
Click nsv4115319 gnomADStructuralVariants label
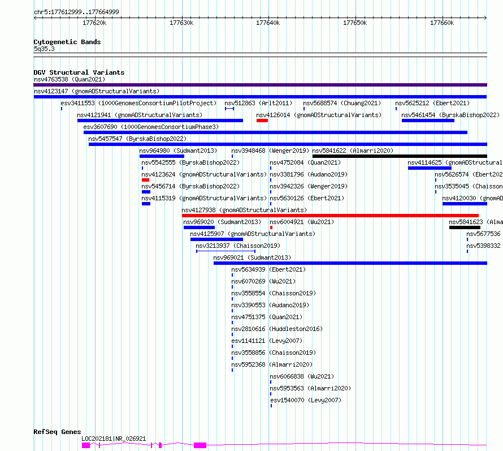click(x=204, y=198)
